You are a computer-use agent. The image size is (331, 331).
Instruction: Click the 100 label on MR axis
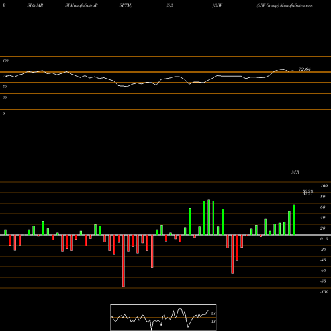pos(324,186)
